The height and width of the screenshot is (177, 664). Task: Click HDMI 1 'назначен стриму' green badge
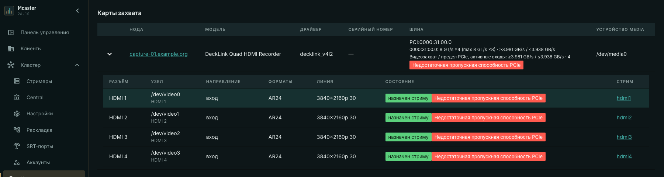click(408, 98)
